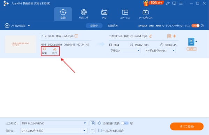Open the 出力形式 MP4 H.264/HEVC dropdown

54,123
